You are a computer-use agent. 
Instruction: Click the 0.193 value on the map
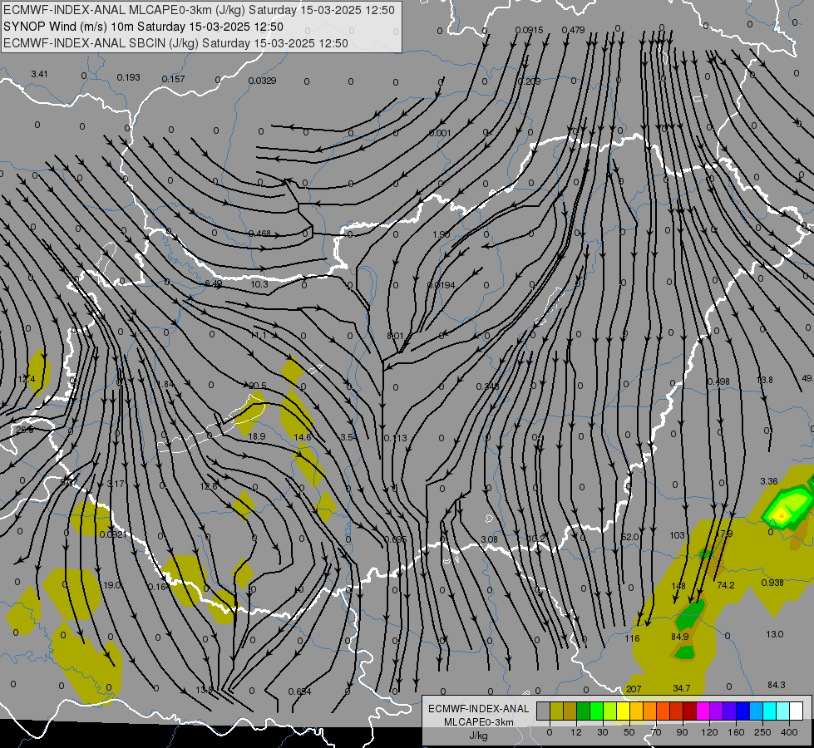(128, 77)
